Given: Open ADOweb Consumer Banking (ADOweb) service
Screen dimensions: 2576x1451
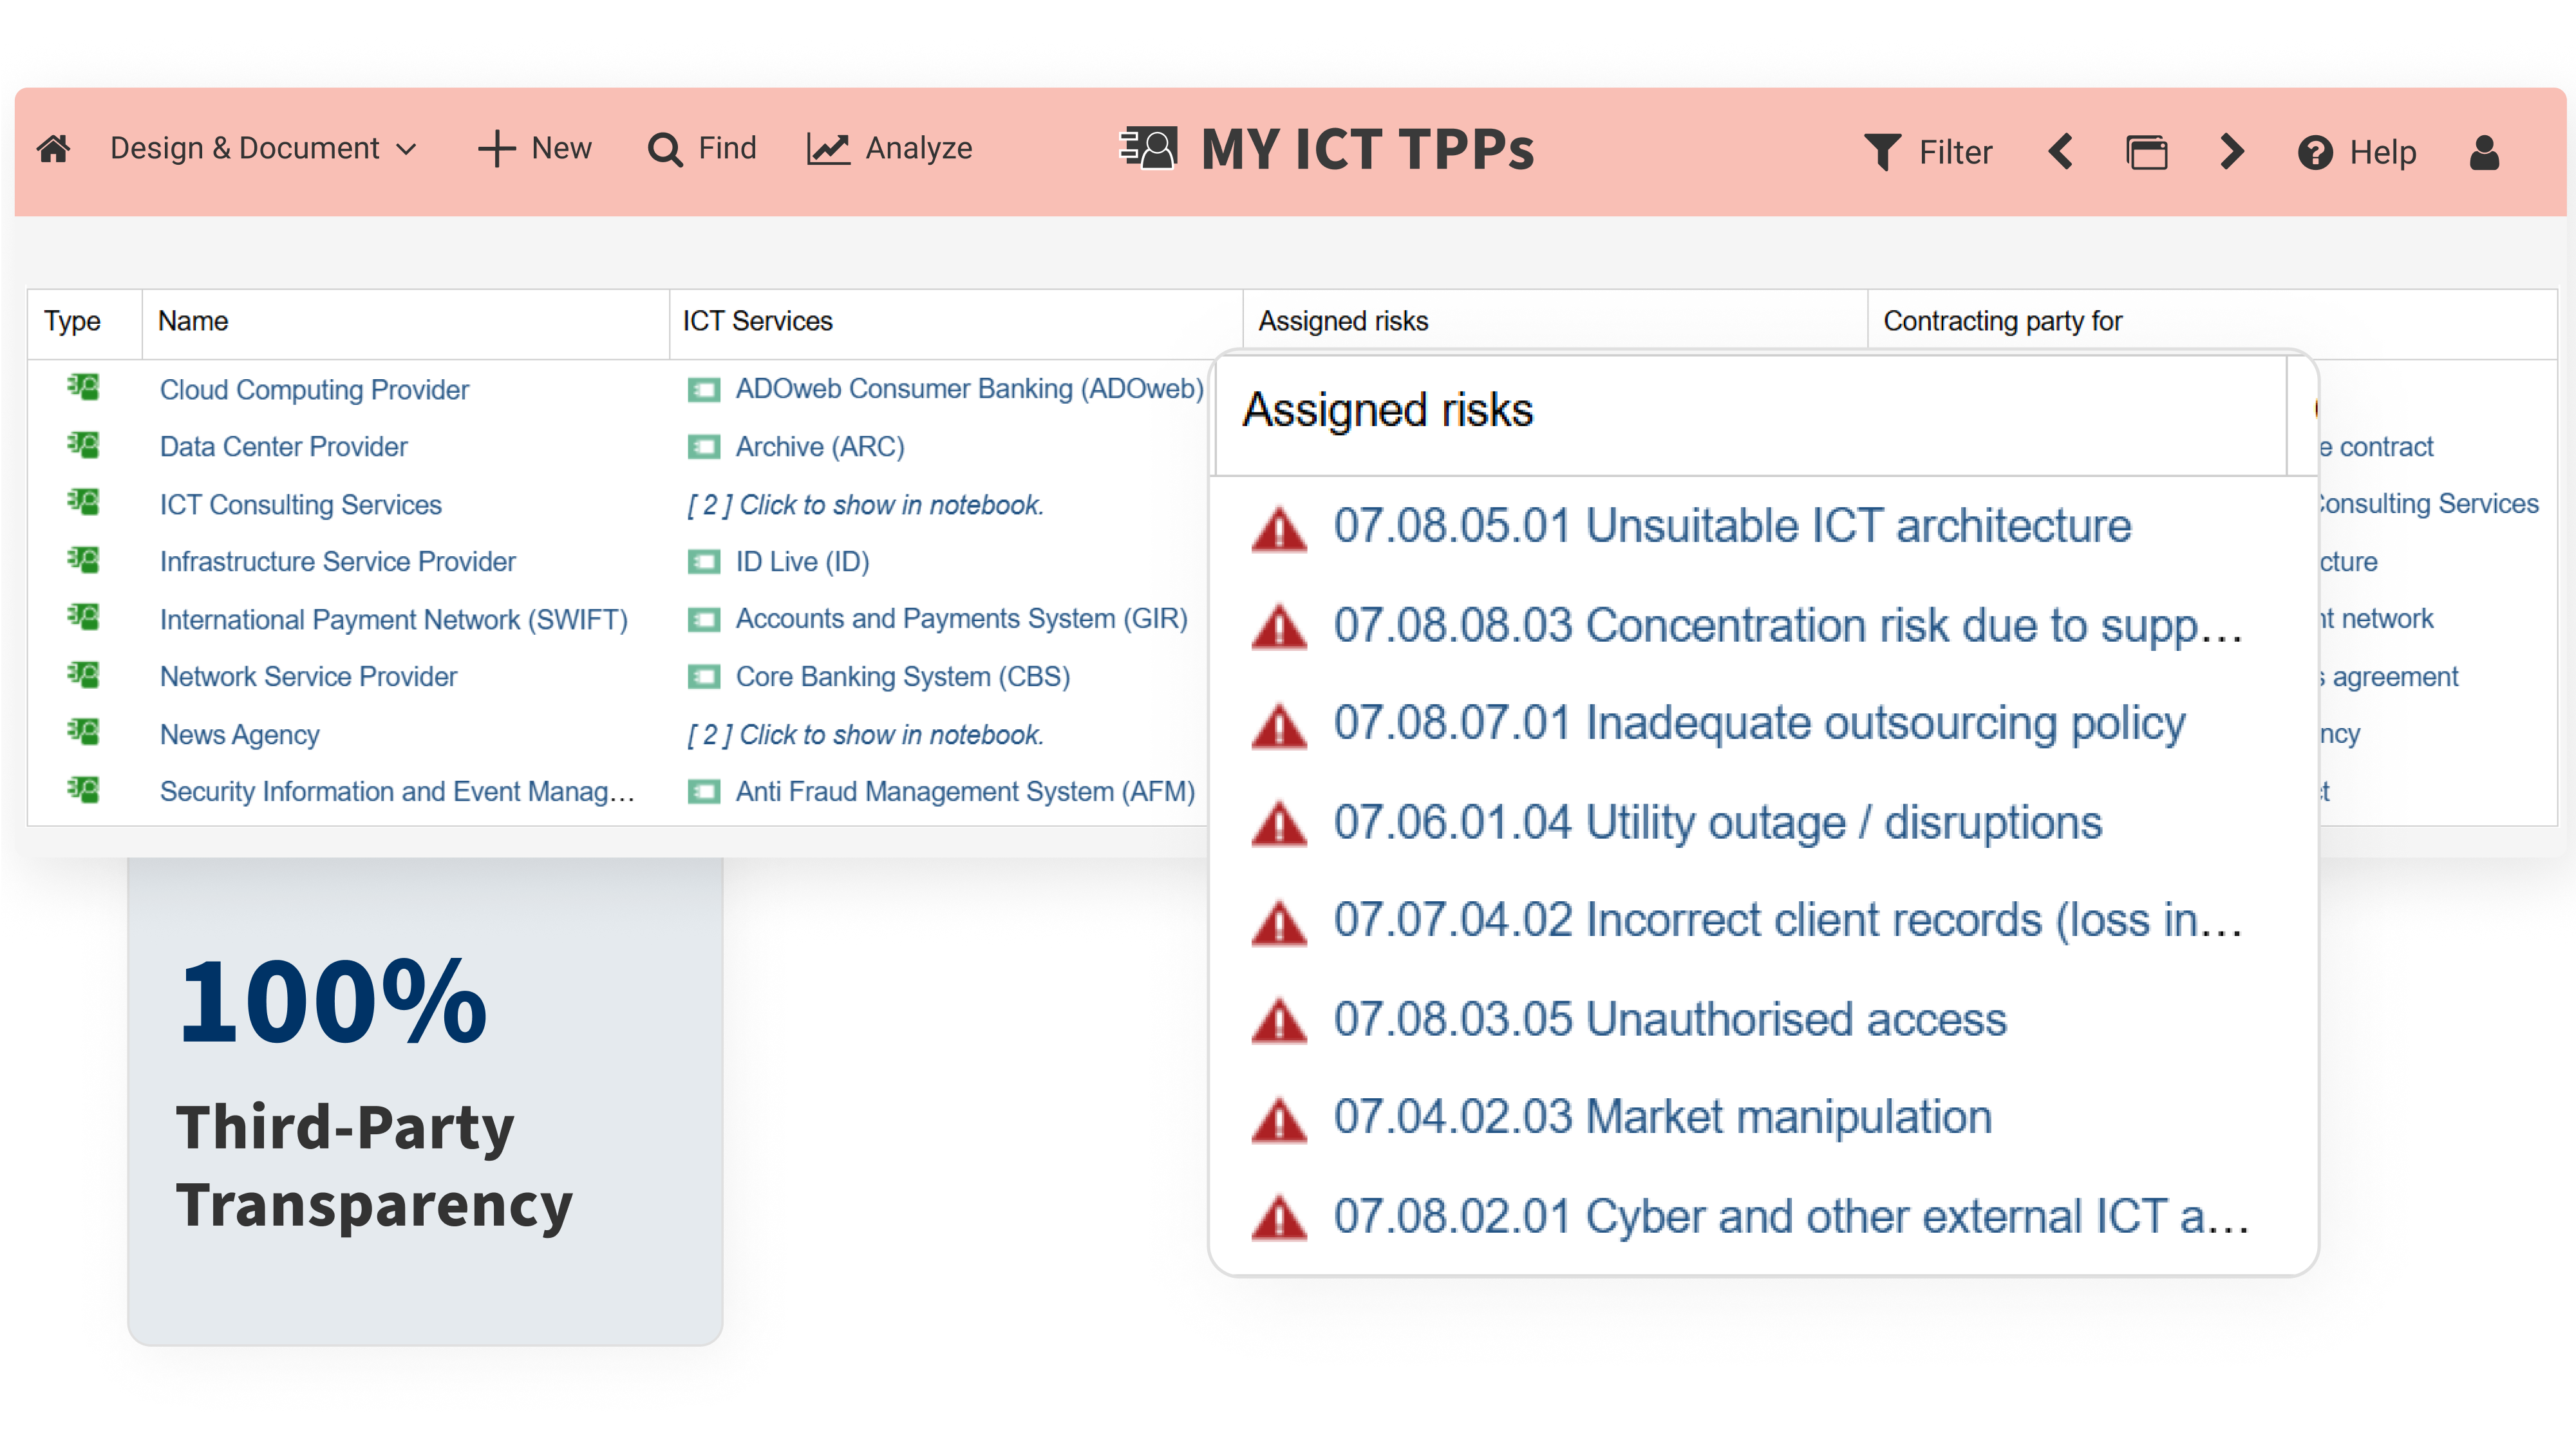Looking at the screenshot, I should point(969,388).
